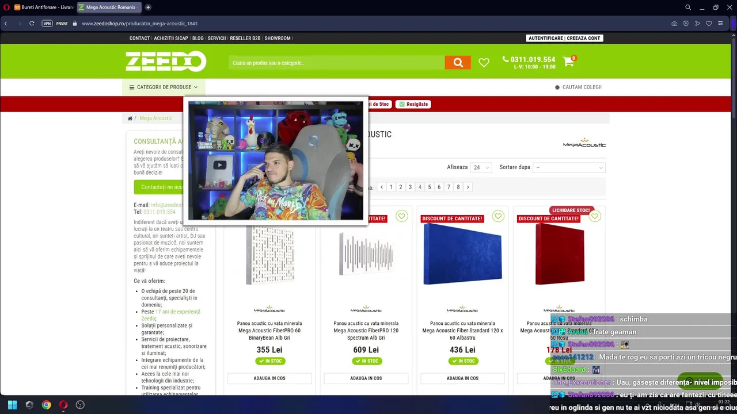Viewport: 737px width, 414px height.
Task: Open FiberPRO 60 BinaryBean product title
Action: 269,331
